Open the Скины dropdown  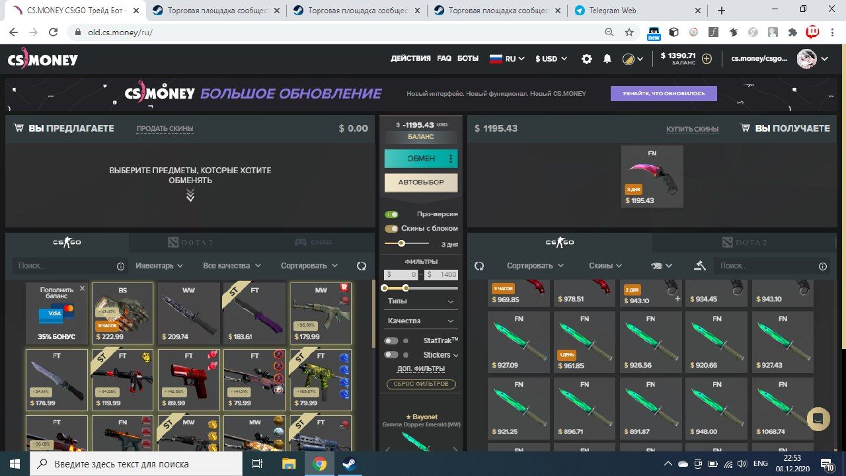[605, 266]
